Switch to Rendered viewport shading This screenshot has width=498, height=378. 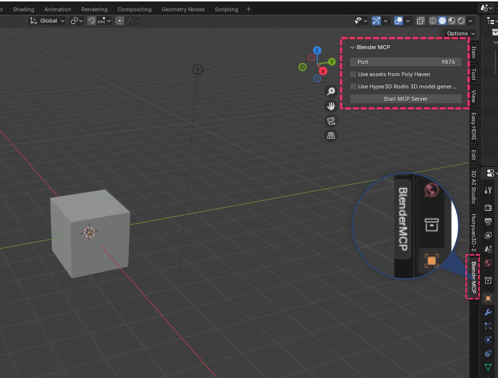pyautogui.click(x=461, y=21)
